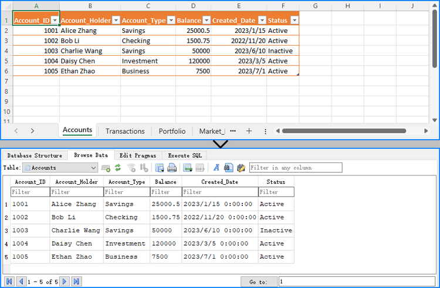Click Charlie Wang in database table
This screenshot has width=440, height=288.
point(76,231)
